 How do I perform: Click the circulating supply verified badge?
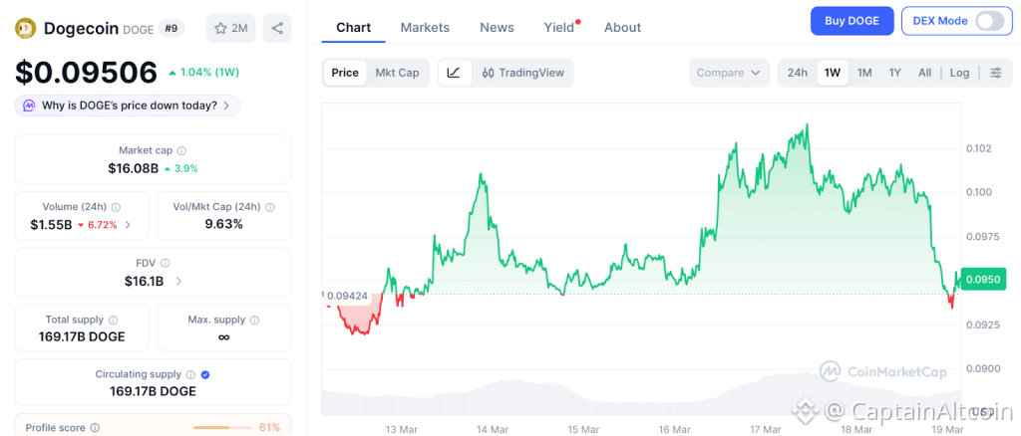tap(205, 374)
